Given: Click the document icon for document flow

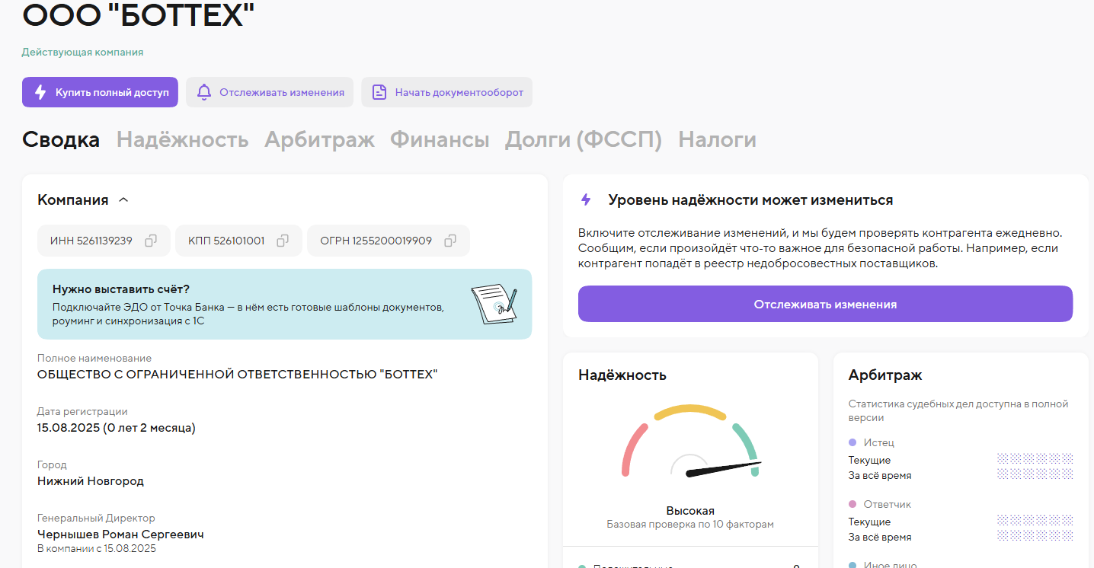Looking at the screenshot, I should tap(379, 92).
